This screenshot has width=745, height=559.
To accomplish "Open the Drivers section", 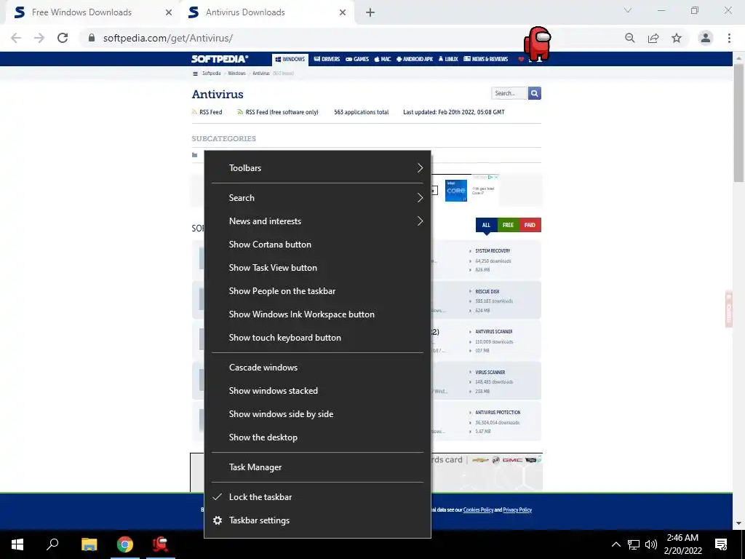I will (x=327, y=59).
